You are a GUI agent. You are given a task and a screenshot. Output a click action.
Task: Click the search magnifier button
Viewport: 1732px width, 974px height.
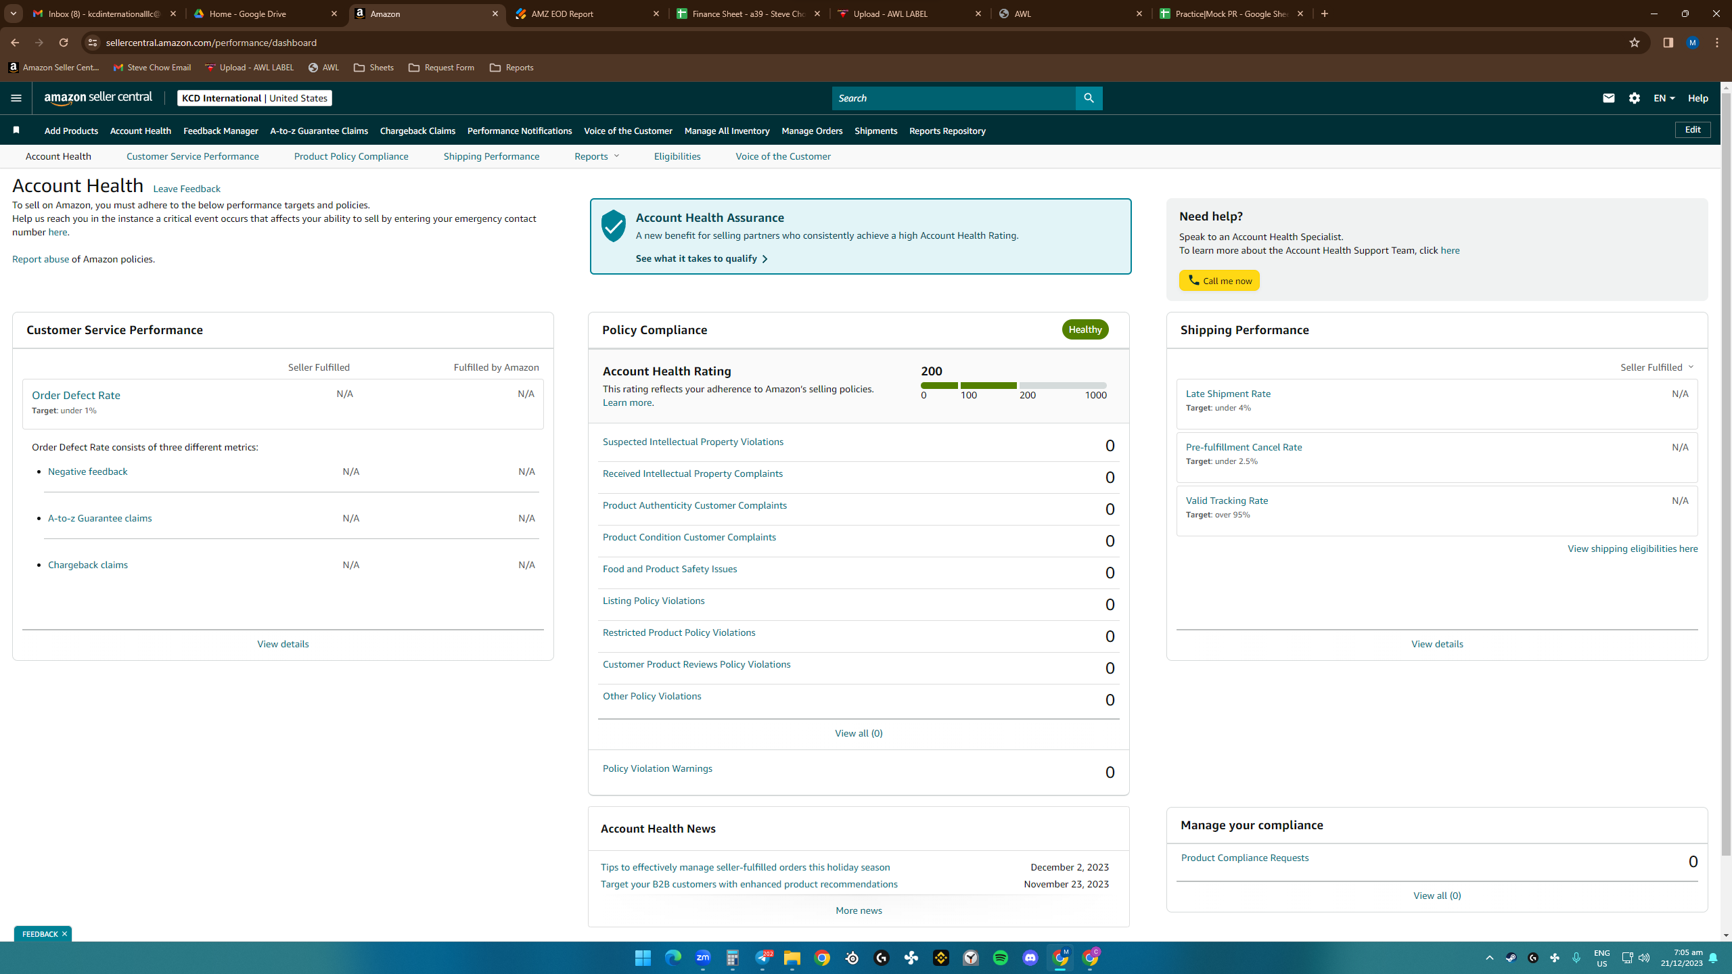tap(1089, 98)
